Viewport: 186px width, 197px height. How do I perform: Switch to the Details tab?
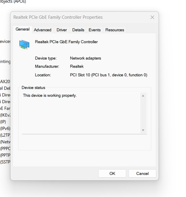(78, 30)
